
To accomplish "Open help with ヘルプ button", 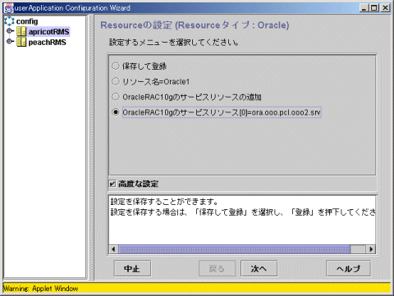I will pyautogui.click(x=348, y=268).
